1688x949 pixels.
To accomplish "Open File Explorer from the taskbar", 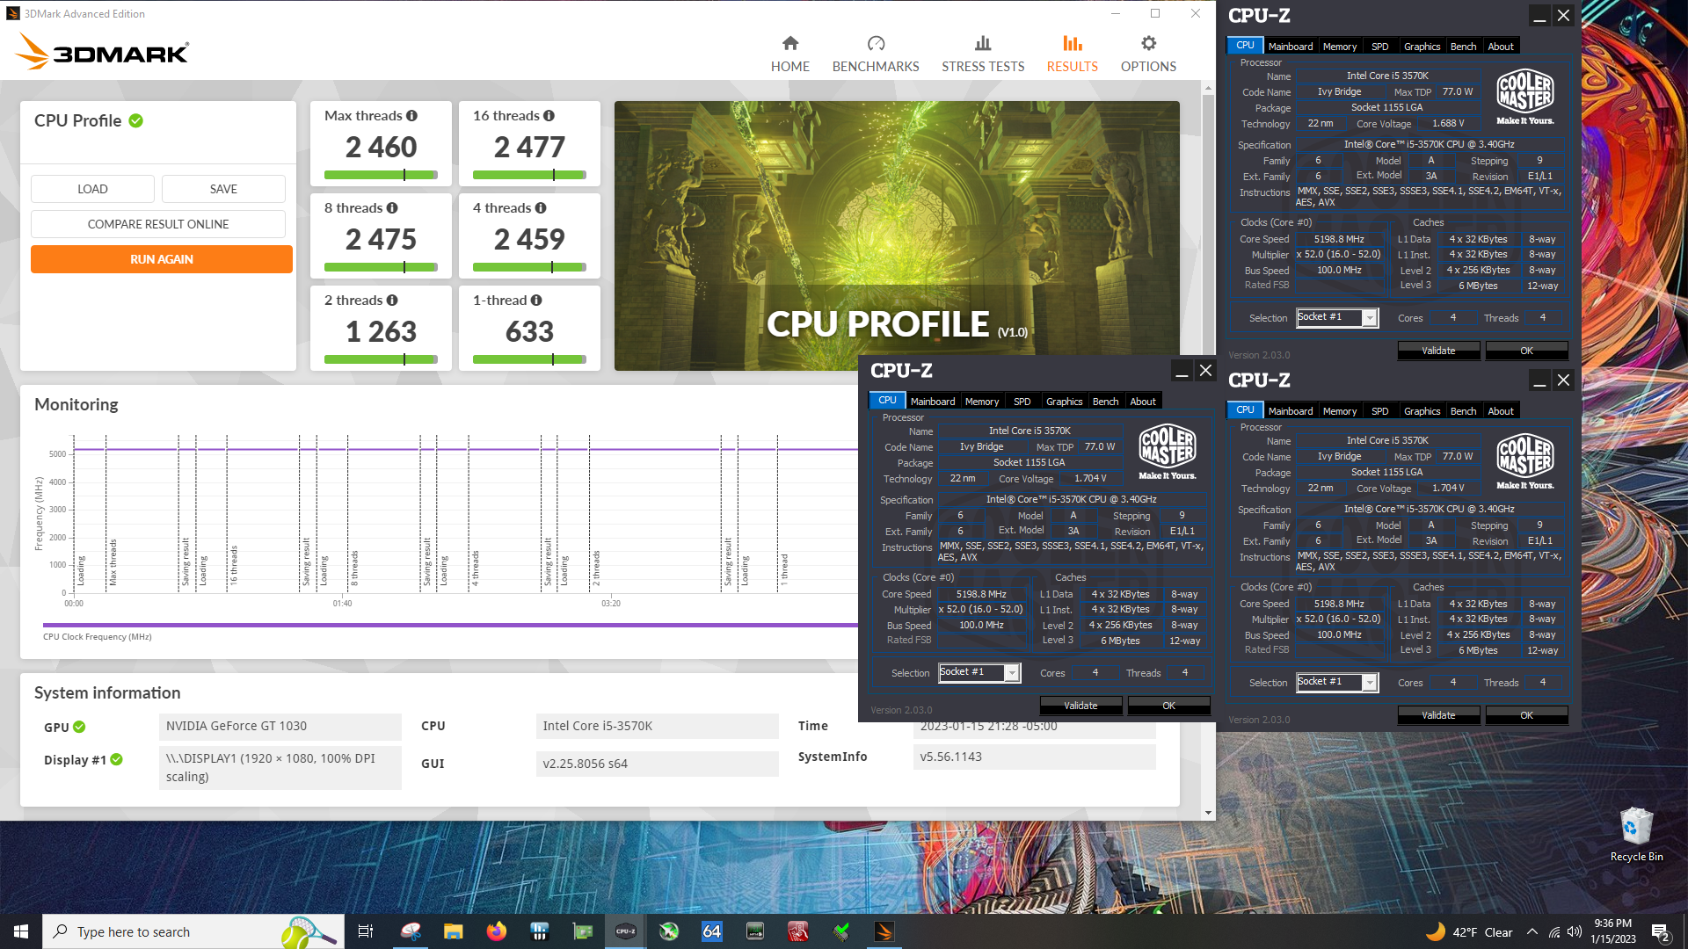I will click(x=453, y=931).
